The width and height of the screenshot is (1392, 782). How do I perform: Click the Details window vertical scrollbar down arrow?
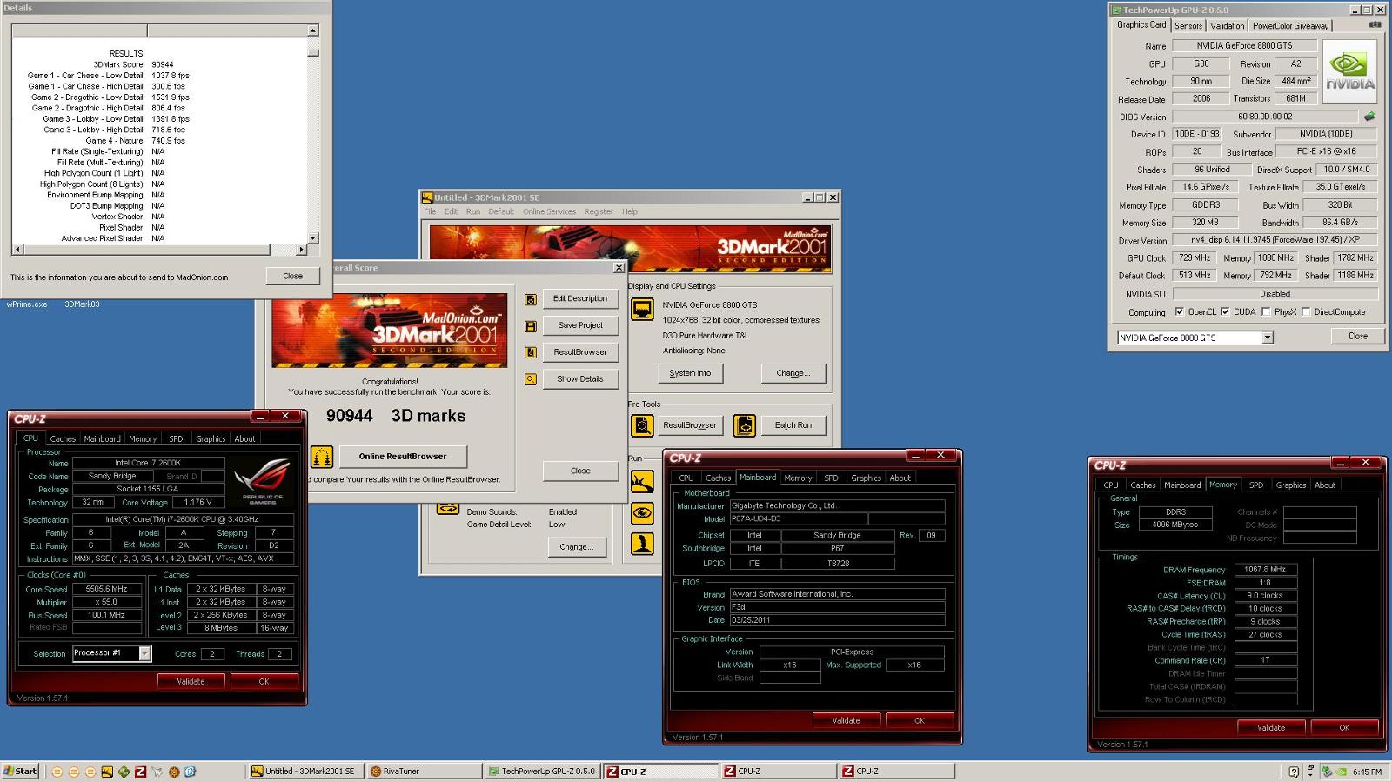coord(313,237)
